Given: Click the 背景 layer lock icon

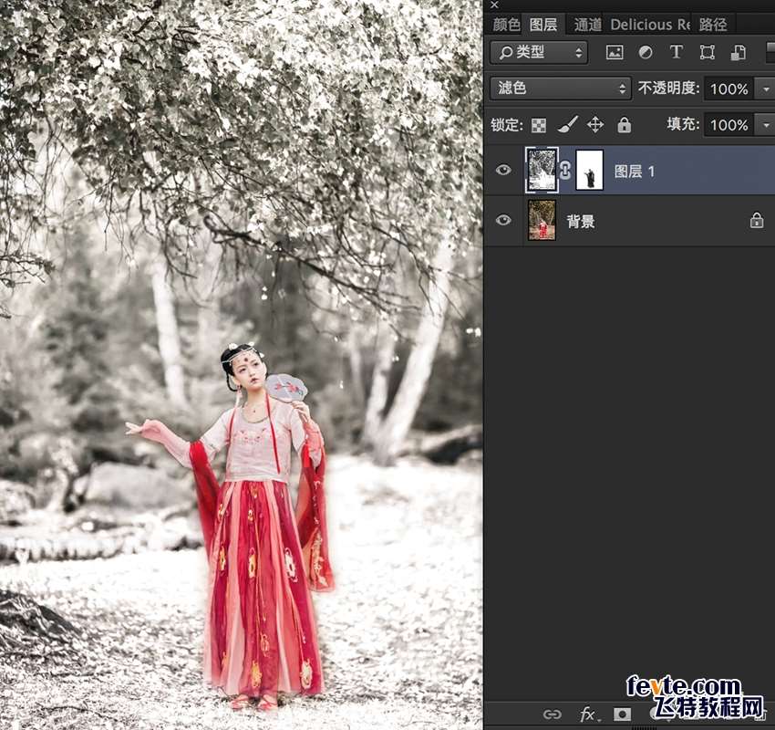Looking at the screenshot, I should pyautogui.click(x=756, y=220).
